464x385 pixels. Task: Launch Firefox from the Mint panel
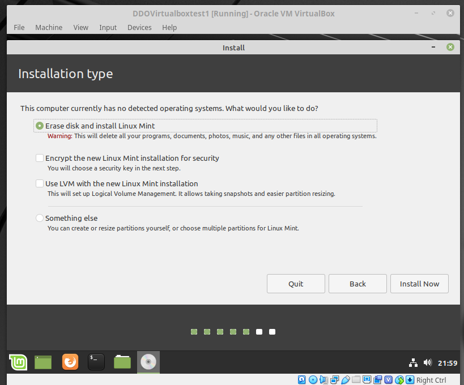[70, 362]
